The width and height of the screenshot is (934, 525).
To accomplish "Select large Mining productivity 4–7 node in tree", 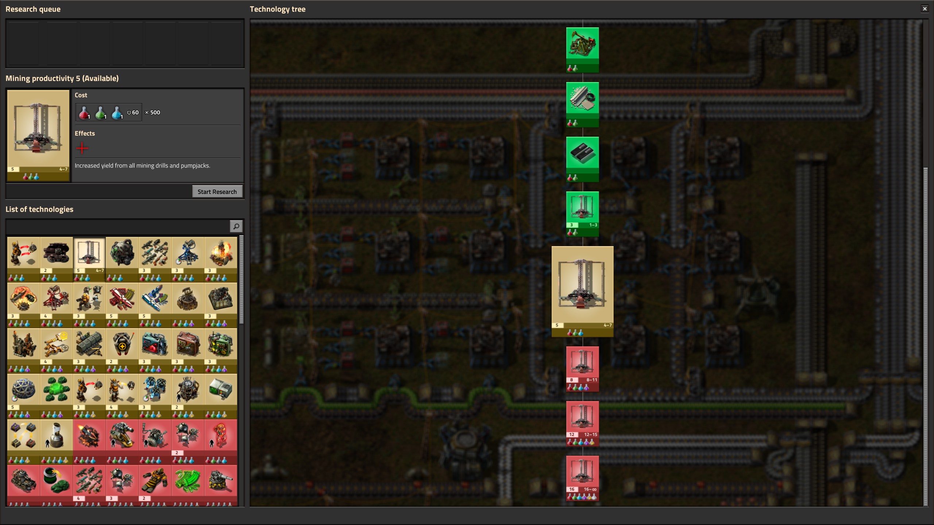I will click(582, 291).
